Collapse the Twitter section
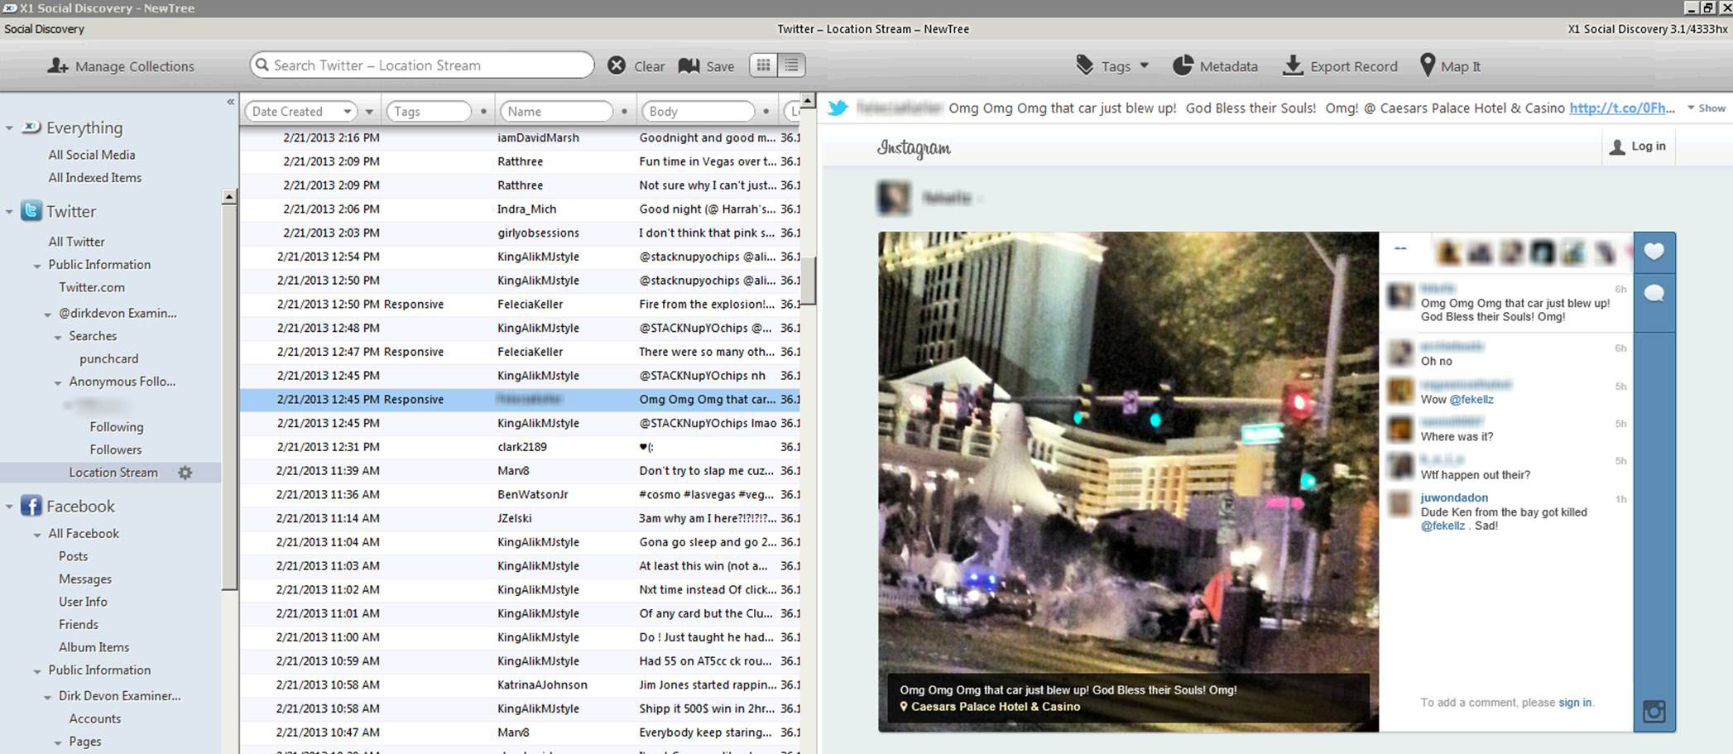Viewport: 1733px width, 754px height. (9, 212)
